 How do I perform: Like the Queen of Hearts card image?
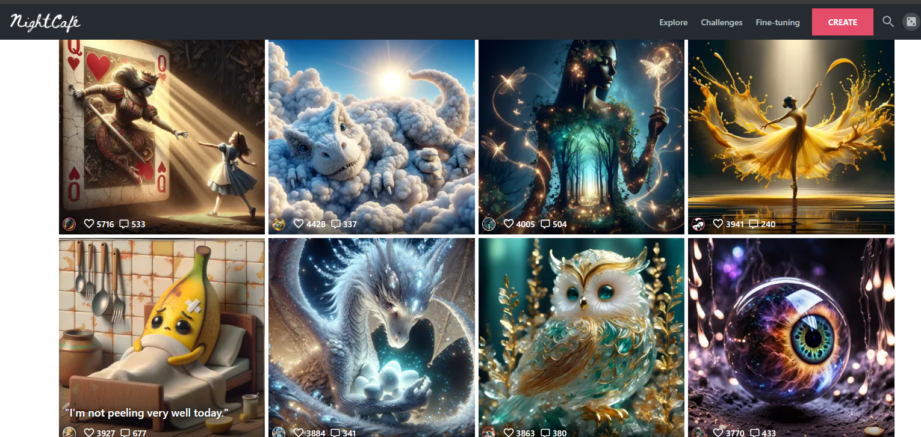(x=89, y=224)
